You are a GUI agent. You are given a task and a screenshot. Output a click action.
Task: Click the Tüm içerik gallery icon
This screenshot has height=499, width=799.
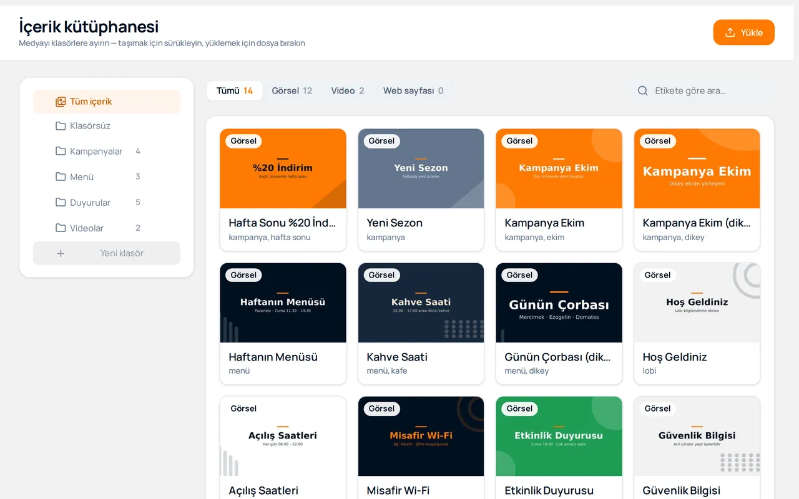click(61, 102)
